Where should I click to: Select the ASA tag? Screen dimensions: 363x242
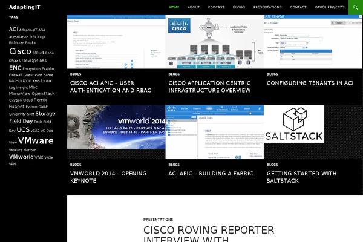click(42, 30)
